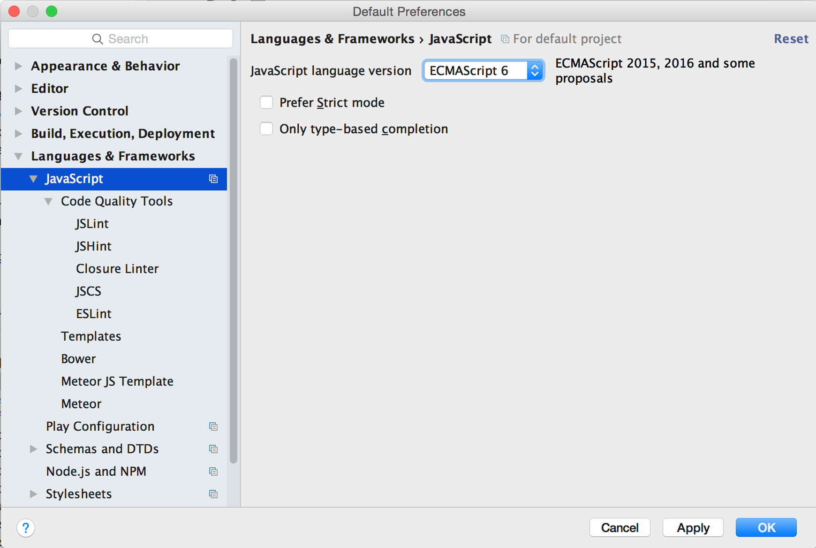Expand the Appearance & Behavior section
Image resolution: width=816 pixels, height=548 pixels.
tap(18, 66)
